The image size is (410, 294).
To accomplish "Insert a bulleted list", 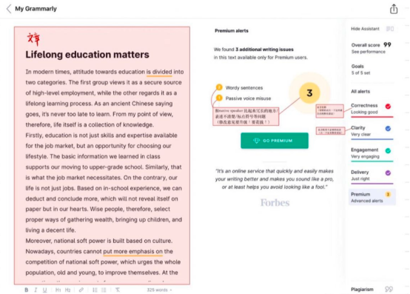I will click(104, 290).
